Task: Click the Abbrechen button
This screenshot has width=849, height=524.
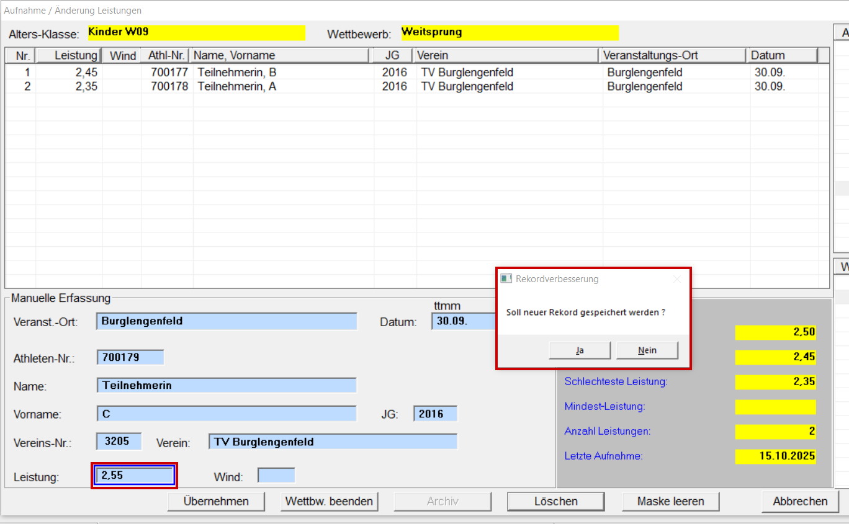Action: pos(800,501)
